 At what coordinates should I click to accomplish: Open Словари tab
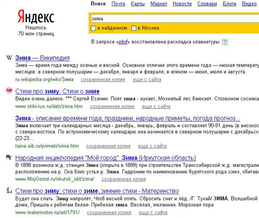coord(207,4)
